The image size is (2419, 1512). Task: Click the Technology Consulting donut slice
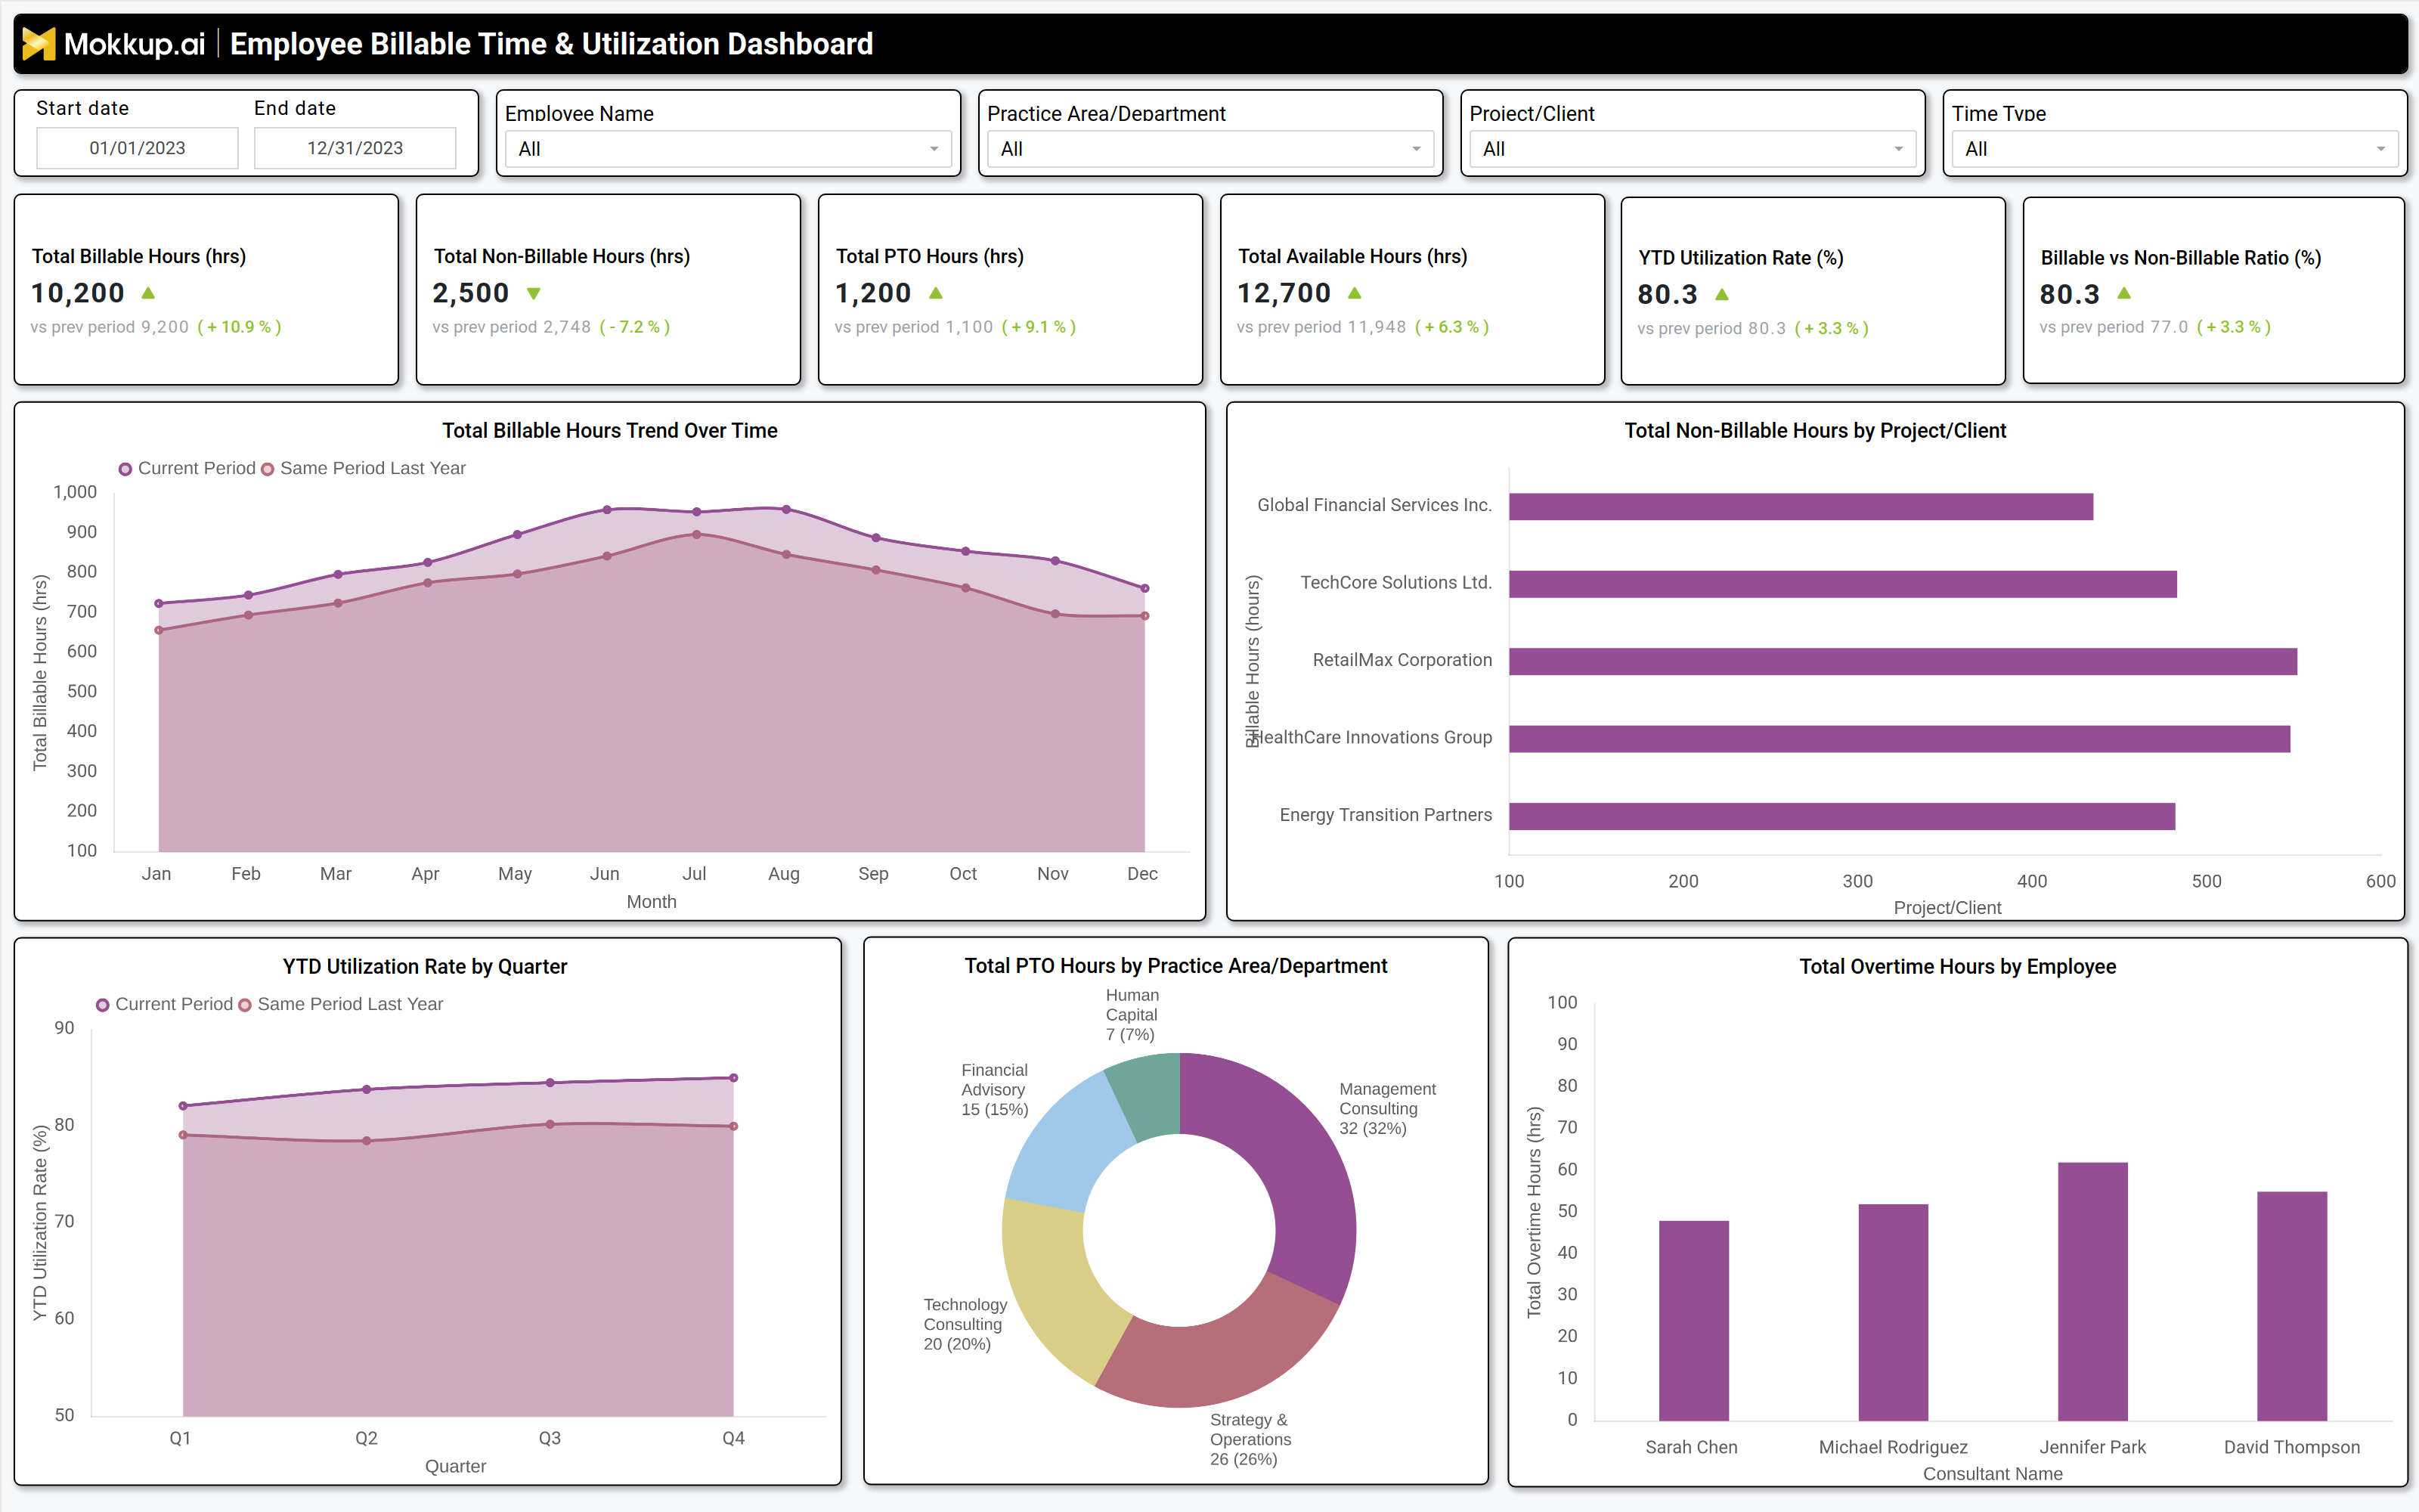coord(1055,1288)
